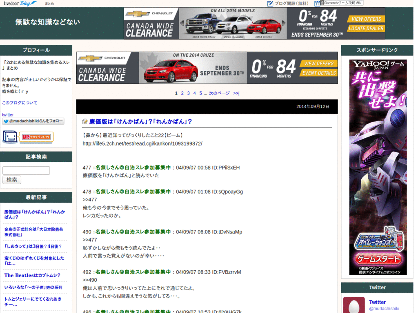Click Chevrolet logo in Cruze banner

[x=102, y=58]
